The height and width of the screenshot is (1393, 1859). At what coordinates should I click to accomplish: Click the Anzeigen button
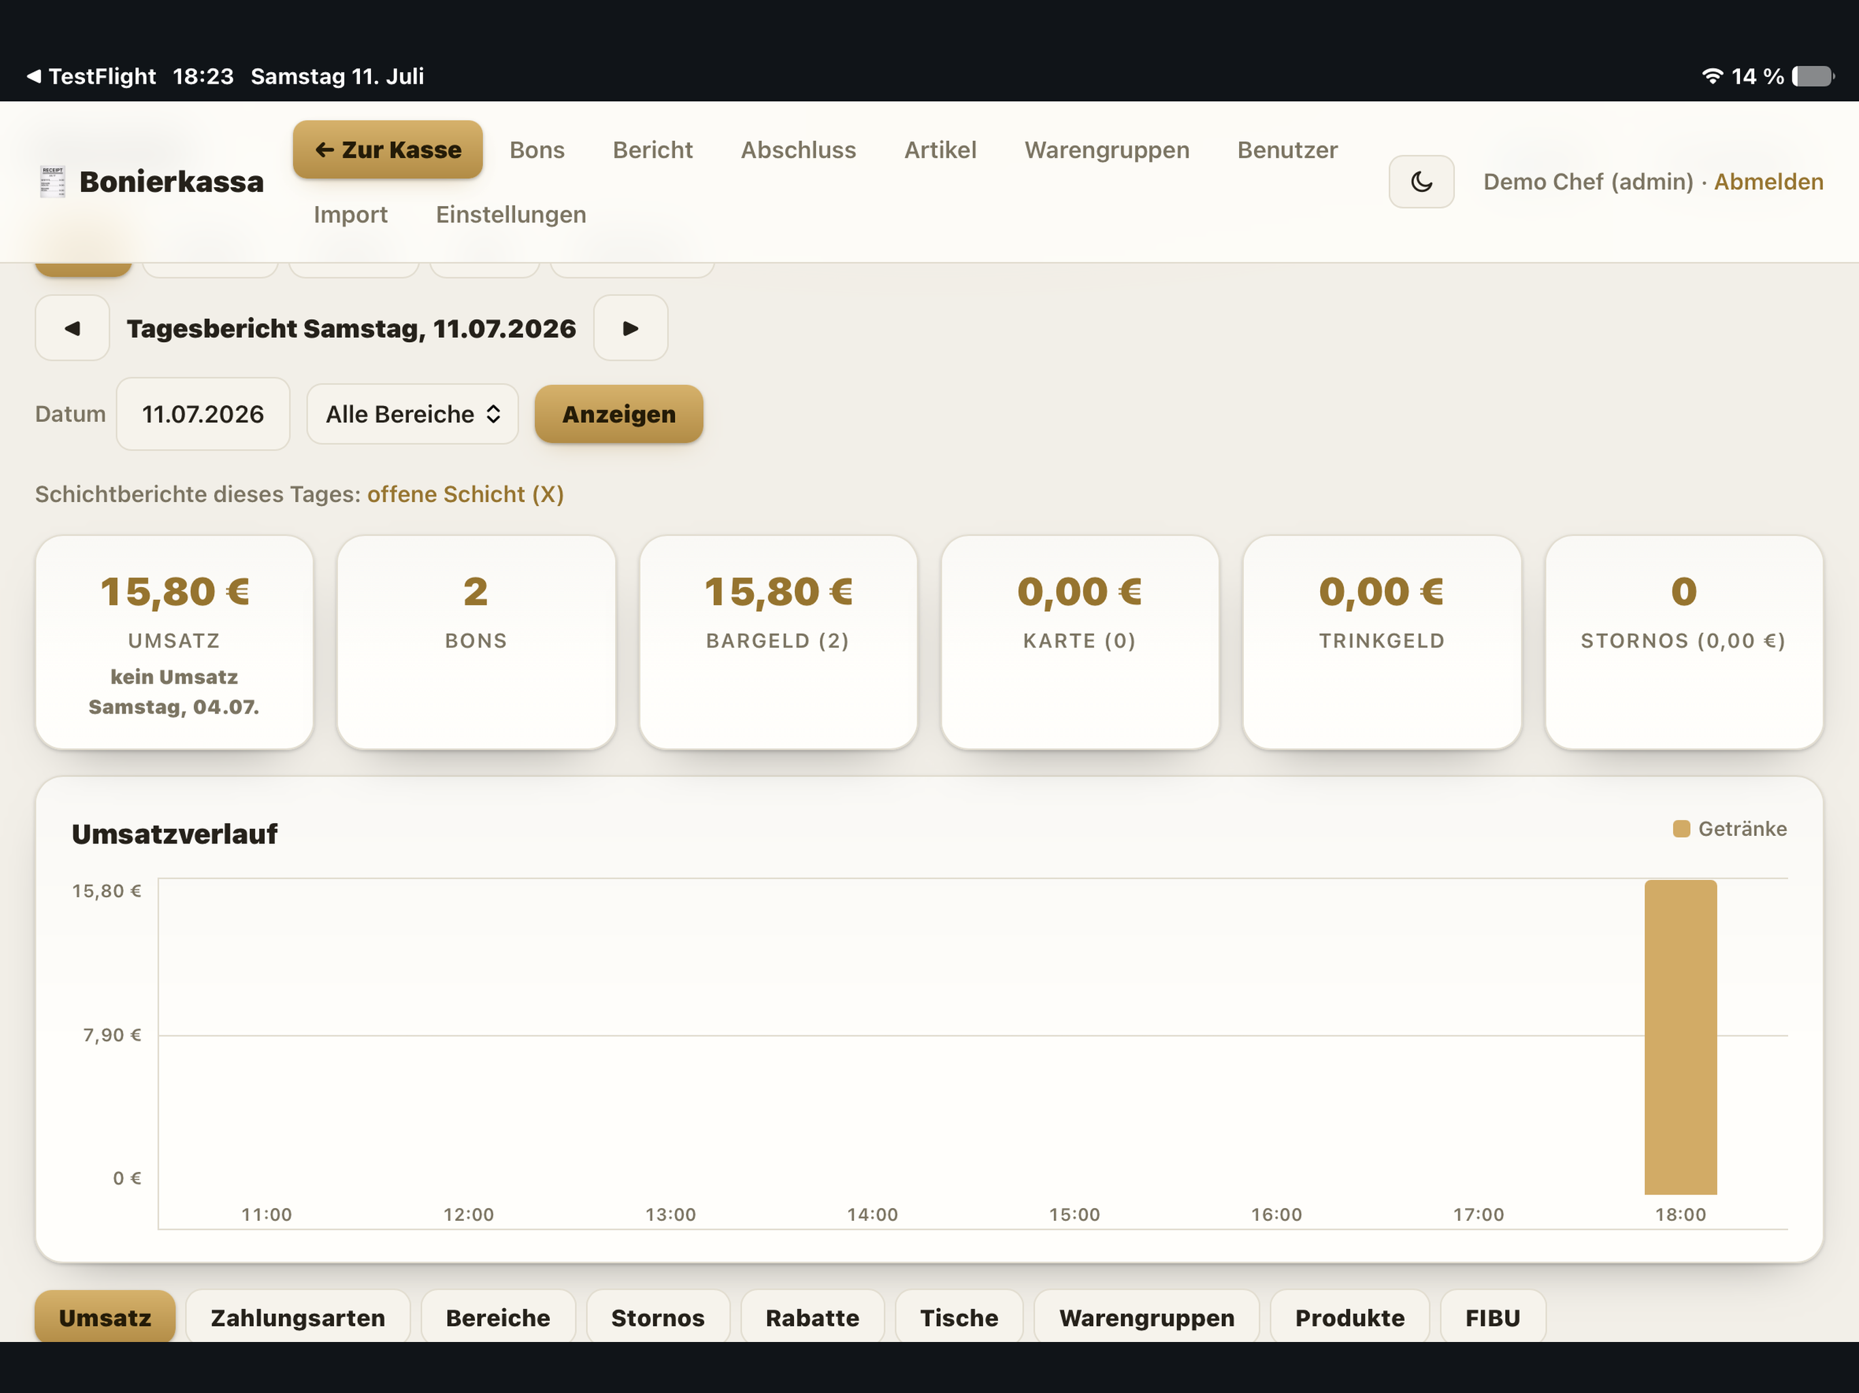pos(619,414)
